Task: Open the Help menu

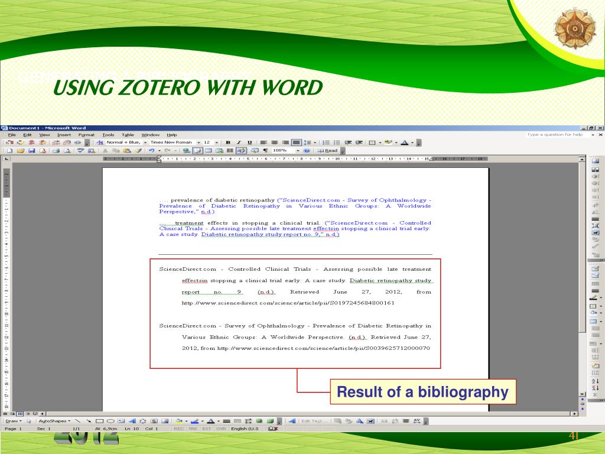Action: coord(172,135)
